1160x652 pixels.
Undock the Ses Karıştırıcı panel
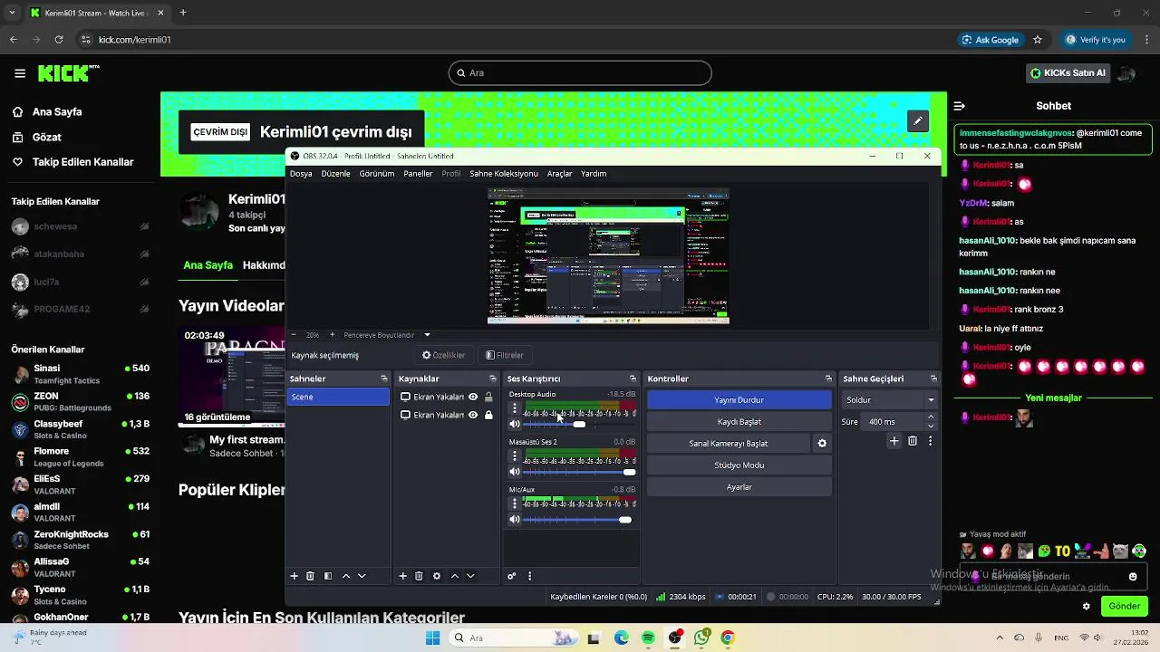click(633, 379)
